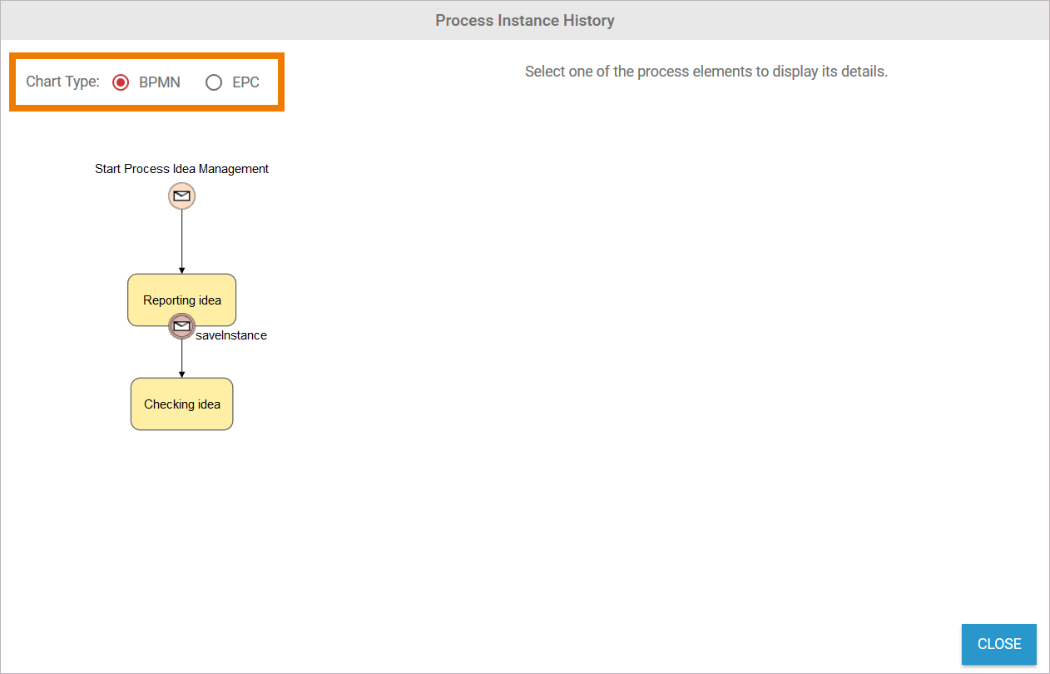Click the EPC option label text
This screenshot has height=674, width=1050.
click(245, 82)
